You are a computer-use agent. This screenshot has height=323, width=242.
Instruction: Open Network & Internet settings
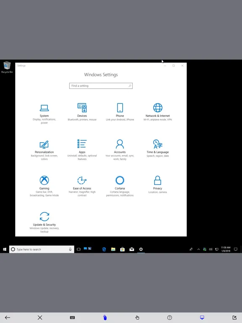tap(158, 112)
